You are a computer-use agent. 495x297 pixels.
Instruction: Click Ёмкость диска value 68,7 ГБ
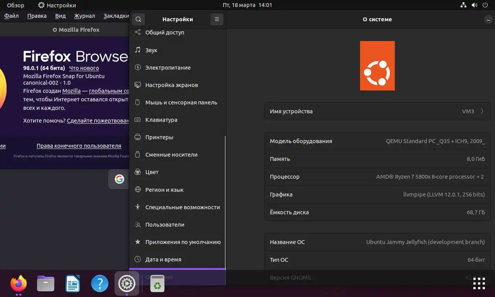(476, 212)
